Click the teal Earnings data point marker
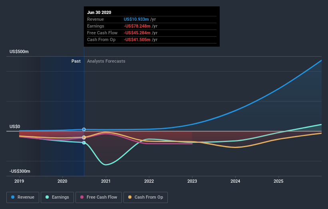 pos(84,143)
